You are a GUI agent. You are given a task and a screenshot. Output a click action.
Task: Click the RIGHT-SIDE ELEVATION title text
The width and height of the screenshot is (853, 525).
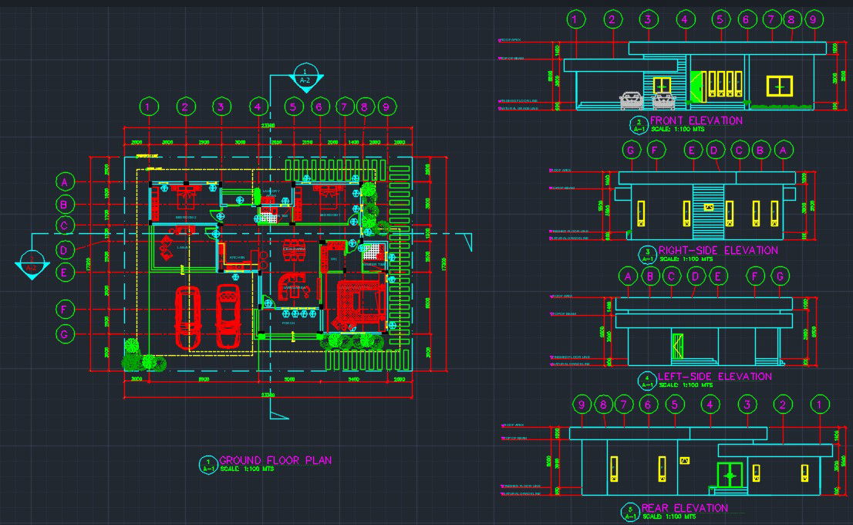(718, 250)
